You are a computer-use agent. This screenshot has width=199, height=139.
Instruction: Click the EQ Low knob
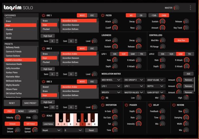[138, 98]
